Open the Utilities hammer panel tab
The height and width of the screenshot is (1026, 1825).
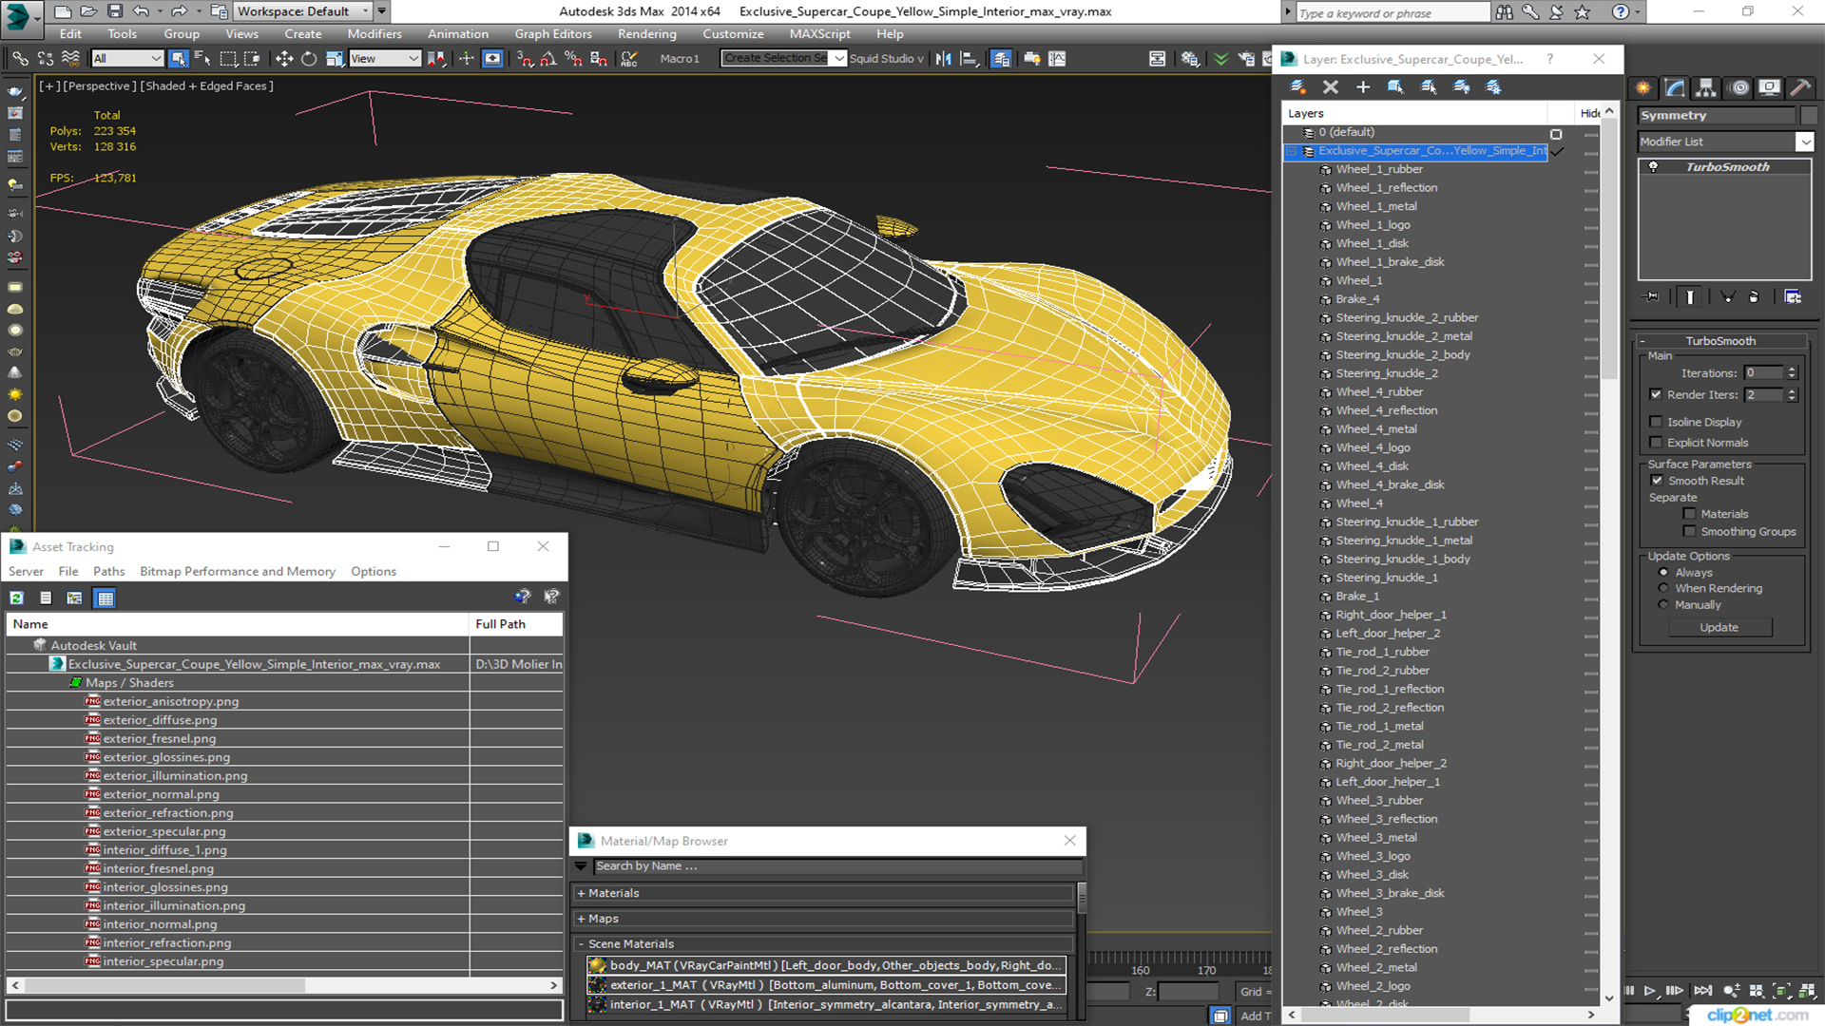tap(1800, 87)
